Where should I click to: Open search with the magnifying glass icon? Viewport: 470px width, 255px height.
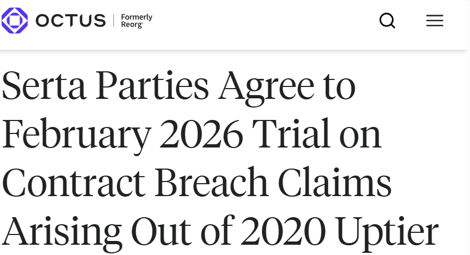[387, 21]
